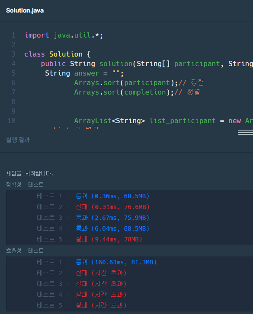The image size is (253, 314).
Task: Click the 실행 결과 panel header
Action: coord(18,140)
